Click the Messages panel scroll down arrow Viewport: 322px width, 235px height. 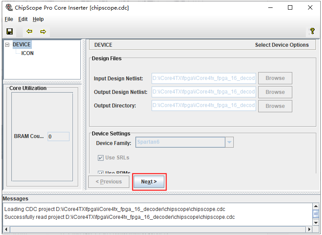coord(316,222)
